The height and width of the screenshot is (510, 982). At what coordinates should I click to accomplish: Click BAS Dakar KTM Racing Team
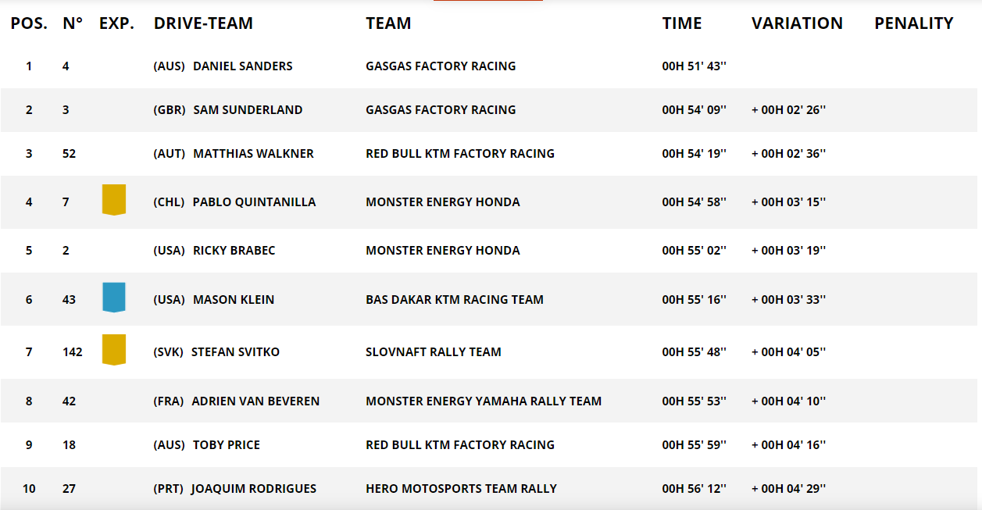point(454,300)
